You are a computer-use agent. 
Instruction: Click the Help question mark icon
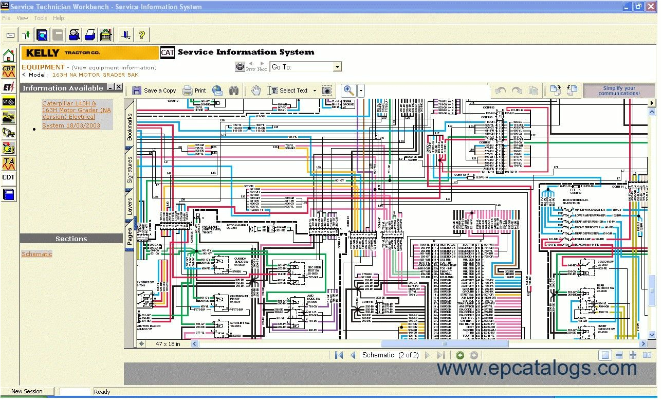(143, 35)
